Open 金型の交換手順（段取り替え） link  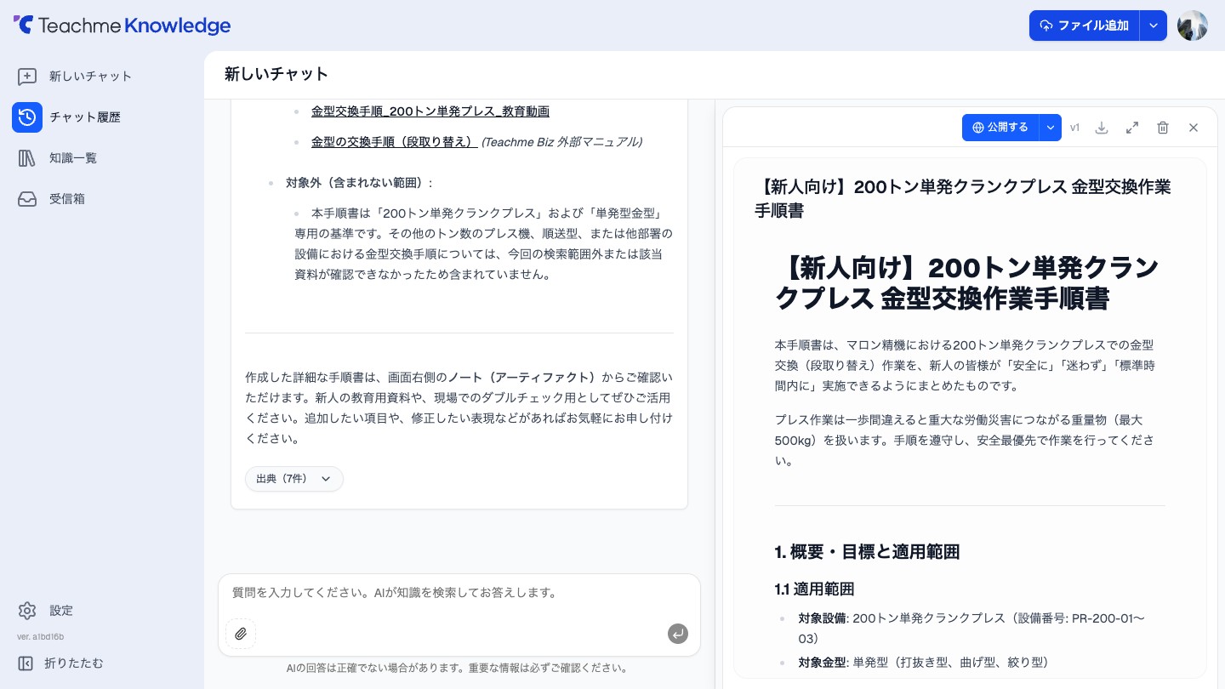(394, 142)
